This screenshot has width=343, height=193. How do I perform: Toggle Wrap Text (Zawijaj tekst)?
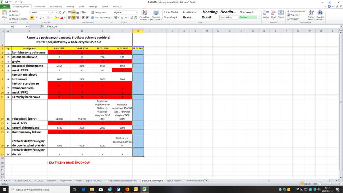pos(98,12)
